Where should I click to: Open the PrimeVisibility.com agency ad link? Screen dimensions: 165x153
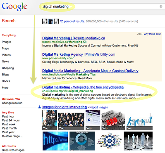coord(79,54)
